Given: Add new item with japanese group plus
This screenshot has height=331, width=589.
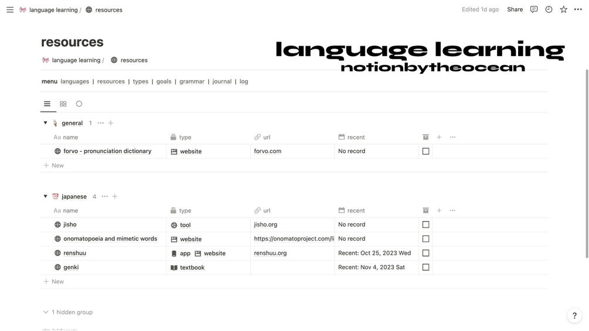Looking at the screenshot, I should 115,197.
